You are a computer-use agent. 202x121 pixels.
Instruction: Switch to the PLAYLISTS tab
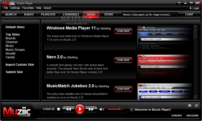point(48,14)
